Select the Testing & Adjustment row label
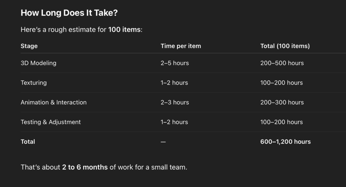Screen dimensions: 346x187 click(x=51, y=122)
